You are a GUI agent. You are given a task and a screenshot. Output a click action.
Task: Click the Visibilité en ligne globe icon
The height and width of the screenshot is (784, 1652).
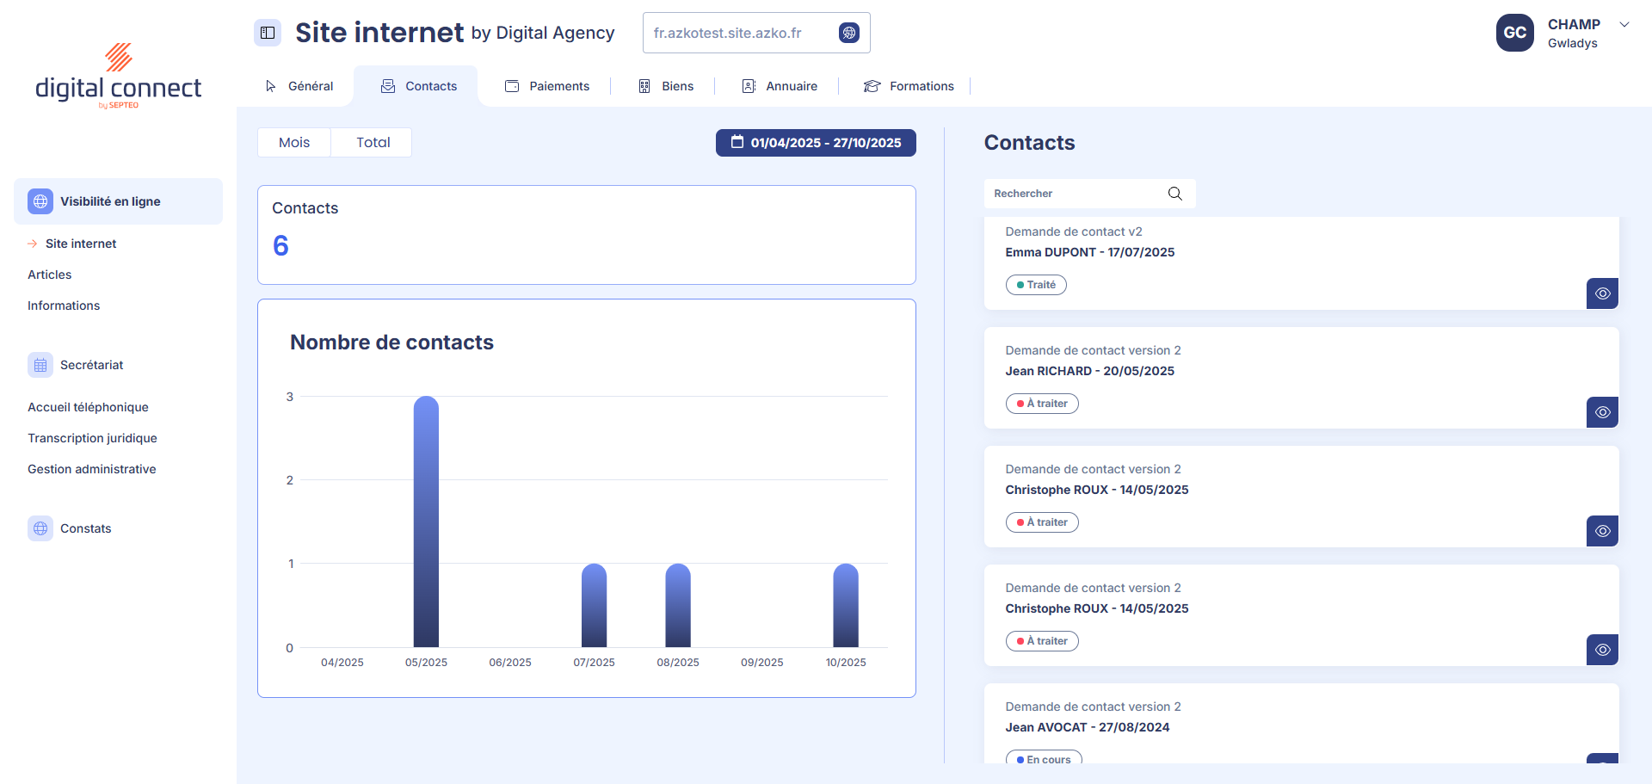[x=40, y=201]
